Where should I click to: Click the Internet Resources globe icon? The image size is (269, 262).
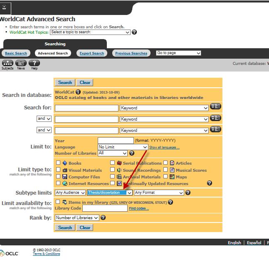click(65, 183)
